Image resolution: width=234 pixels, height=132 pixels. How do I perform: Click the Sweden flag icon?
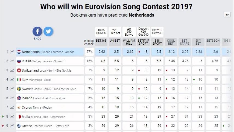click(x=19, y=89)
